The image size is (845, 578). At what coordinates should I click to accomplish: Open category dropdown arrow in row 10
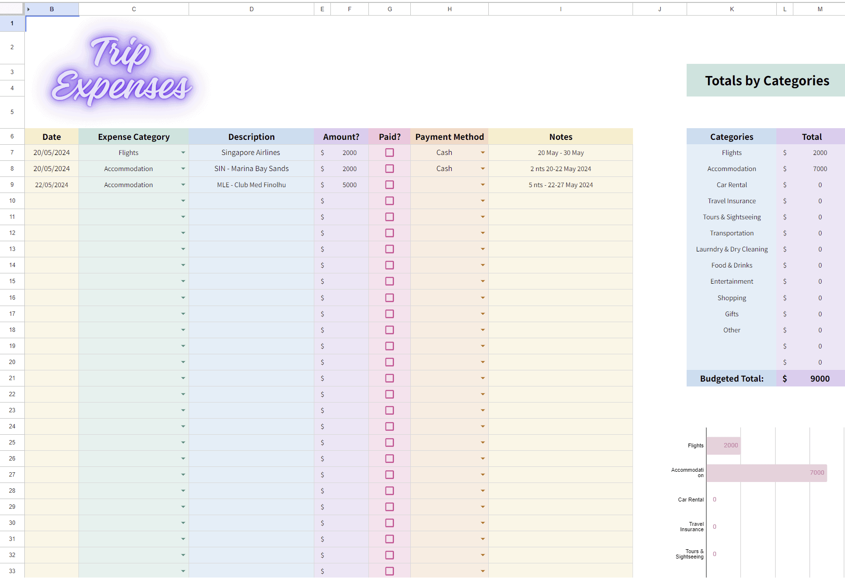click(x=183, y=201)
